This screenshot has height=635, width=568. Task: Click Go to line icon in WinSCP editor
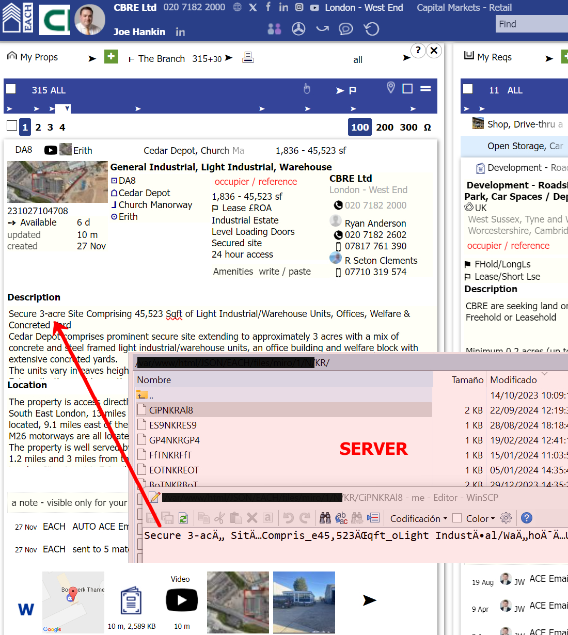point(373,518)
